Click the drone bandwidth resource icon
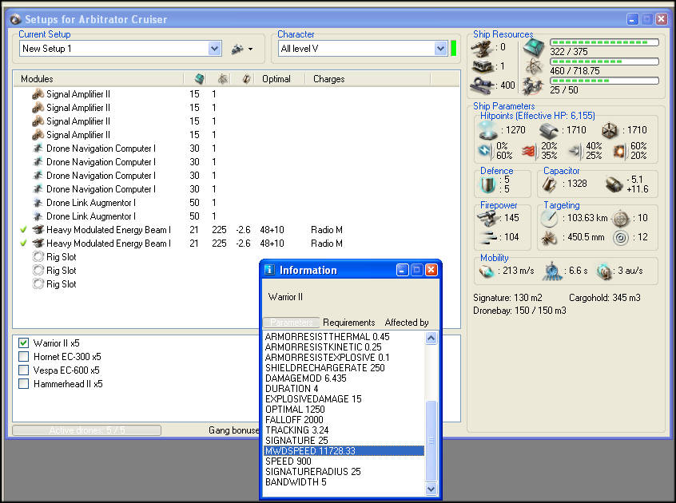The height and width of the screenshot is (503, 676). (x=534, y=85)
